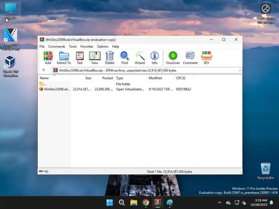Run the Test archive tool
Viewport: 279px width, 209px height.
pyautogui.click(x=80, y=58)
